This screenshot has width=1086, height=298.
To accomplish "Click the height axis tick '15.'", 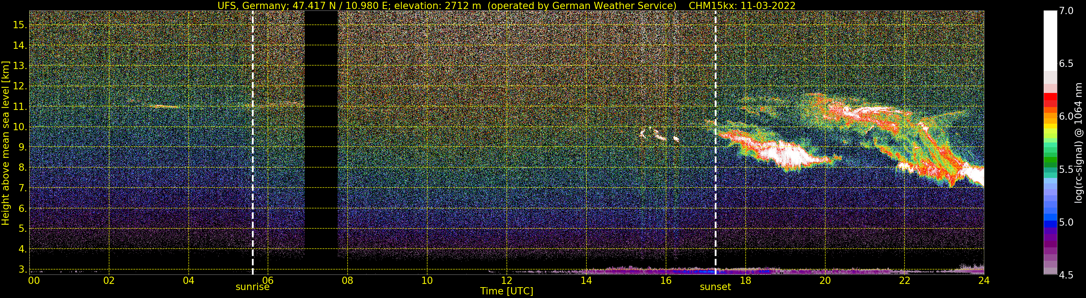I will (20, 25).
